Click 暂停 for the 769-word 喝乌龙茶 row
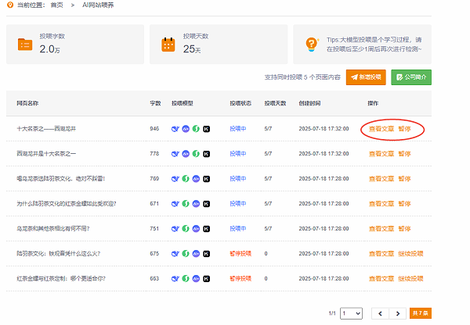This screenshot has height=325, width=470. [x=404, y=179]
